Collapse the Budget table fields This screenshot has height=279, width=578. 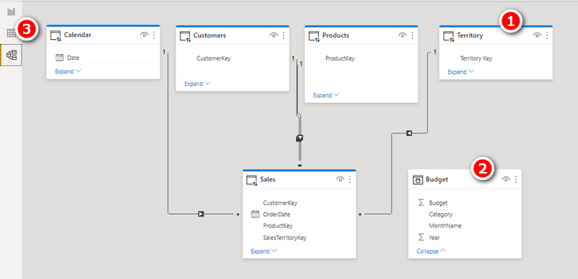pyautogui.click(x=431, y=251)
